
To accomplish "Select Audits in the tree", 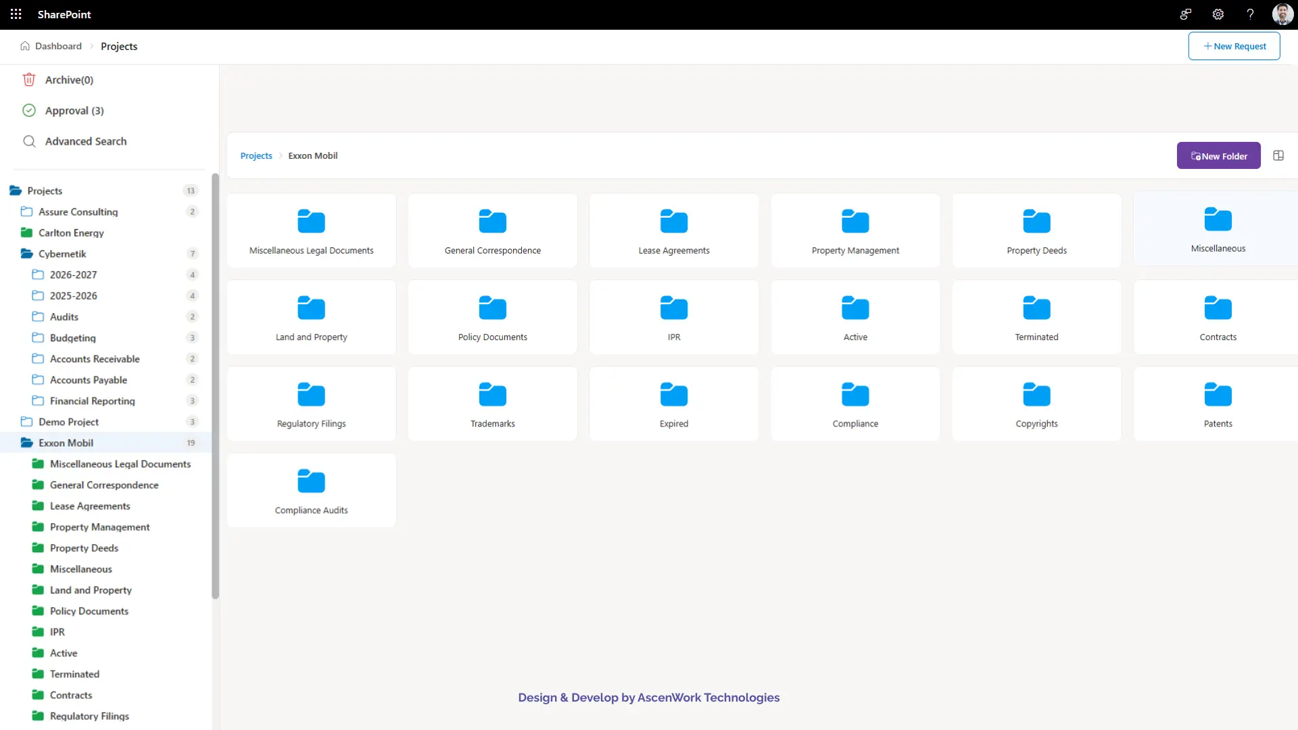I will coord(64,316).
